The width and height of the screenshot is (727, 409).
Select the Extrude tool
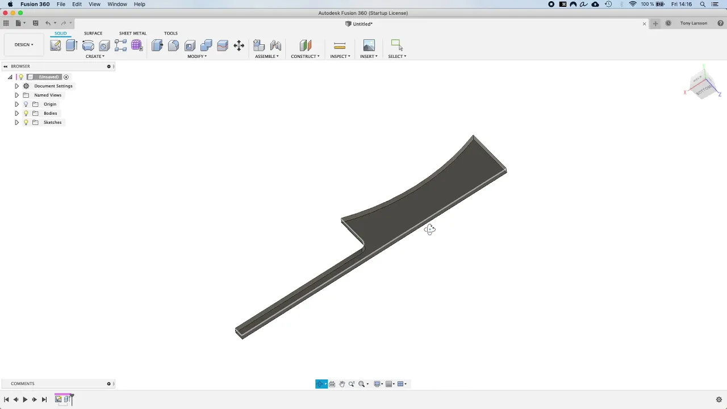tap(72, 45)
